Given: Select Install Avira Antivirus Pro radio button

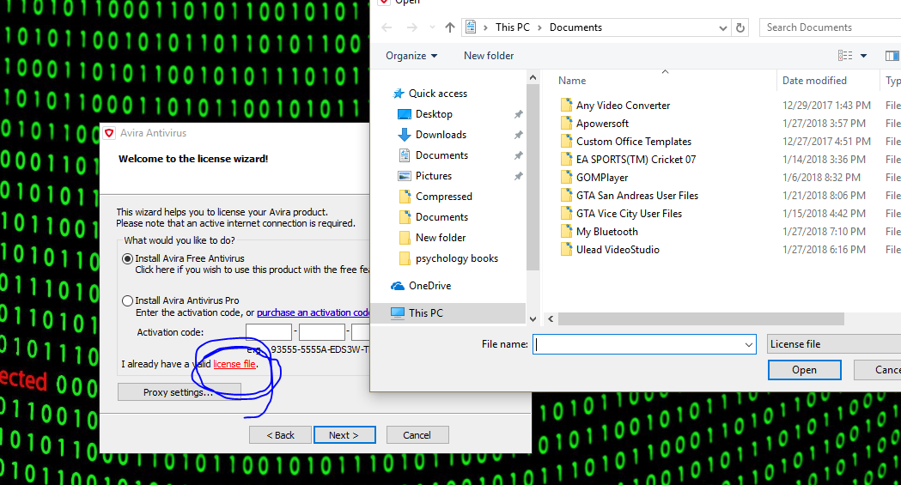Looking at the screenshot, I should pos(128,300).
